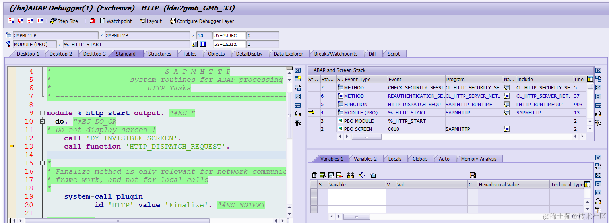Switch to the Desktop 1 tab
Image resolution: width=609 pixels, height=223 pixels.
click(x=28, y=54)
